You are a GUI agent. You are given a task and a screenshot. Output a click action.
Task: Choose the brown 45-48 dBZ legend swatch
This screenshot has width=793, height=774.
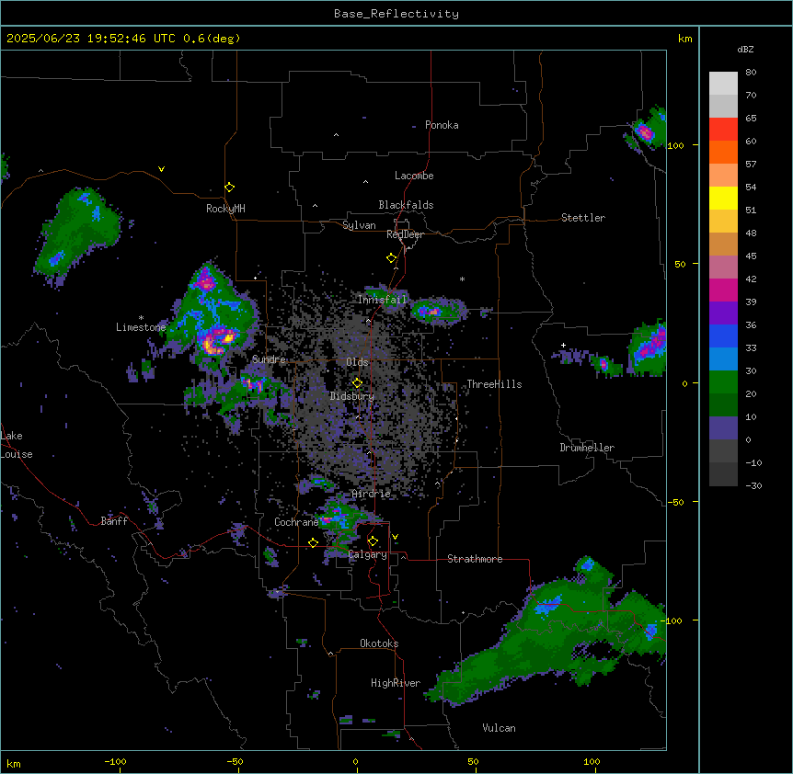pyautogui.click(x=723, y=244)
